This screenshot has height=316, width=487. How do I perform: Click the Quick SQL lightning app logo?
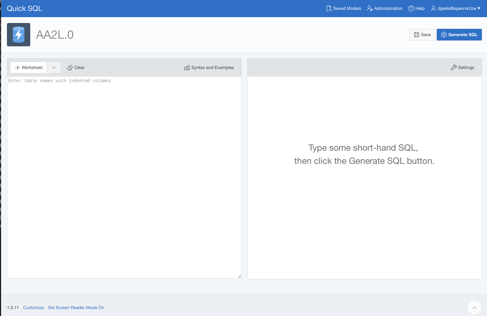coord(18,34)
